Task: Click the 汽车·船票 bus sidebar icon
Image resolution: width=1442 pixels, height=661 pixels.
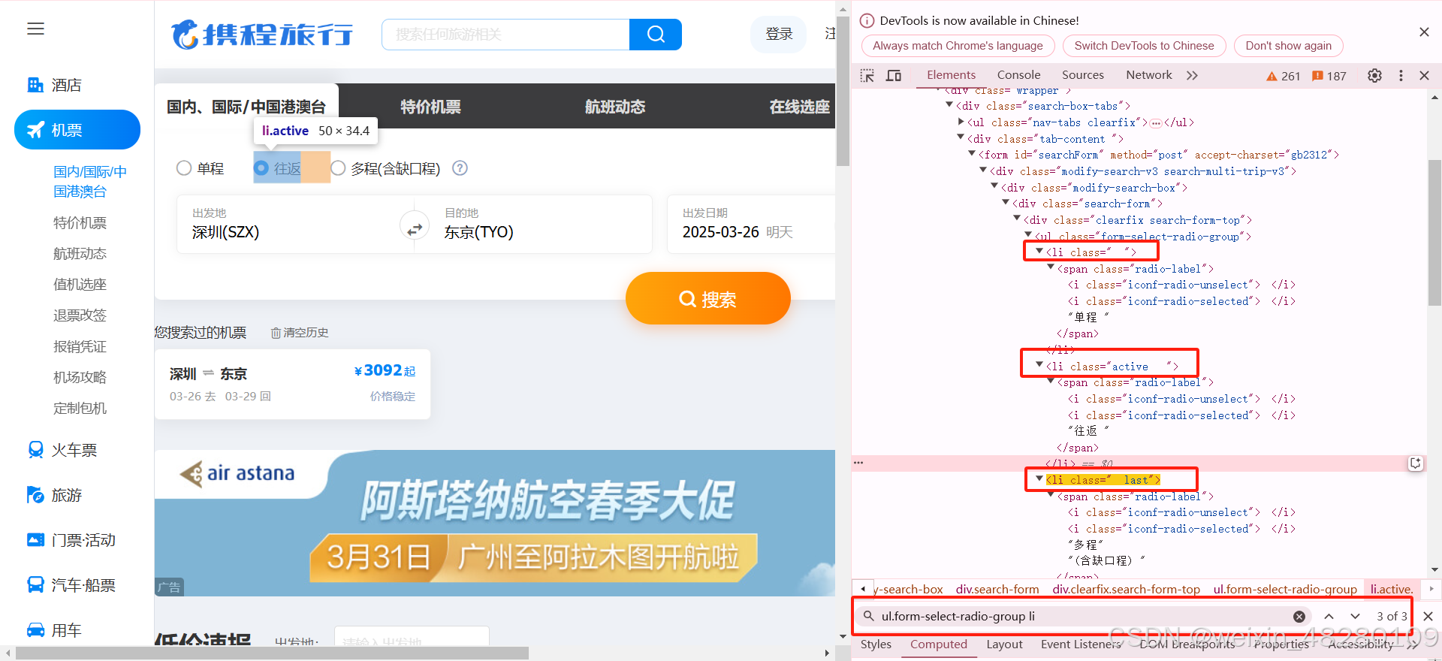Action: 35,585
